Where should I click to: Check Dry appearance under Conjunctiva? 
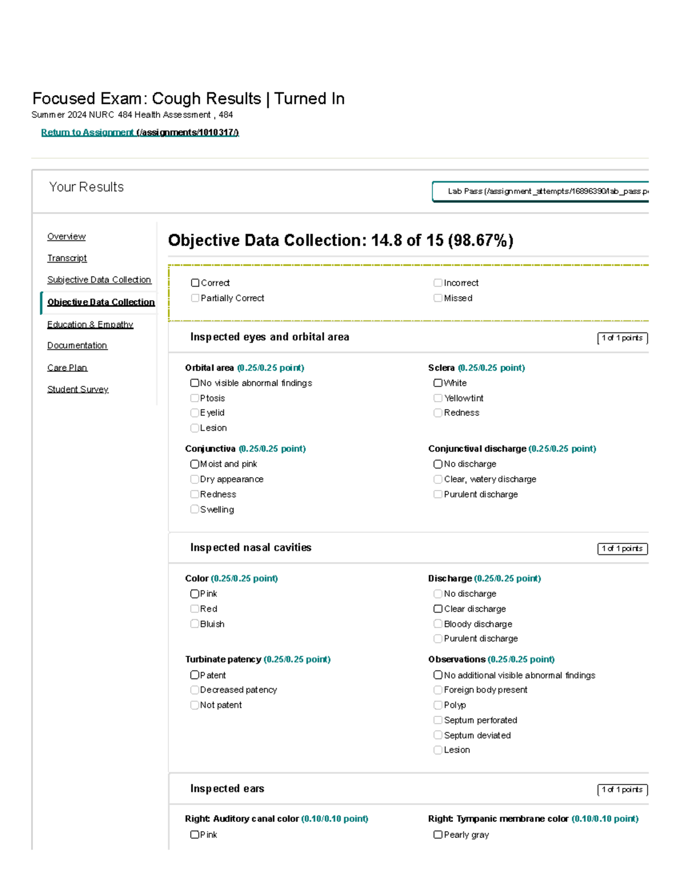pyautogui.click(x=195, y=479)
